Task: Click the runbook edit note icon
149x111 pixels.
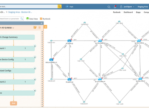Action: point(35,28)
